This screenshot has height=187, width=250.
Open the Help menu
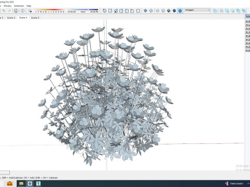click(29, 6)
